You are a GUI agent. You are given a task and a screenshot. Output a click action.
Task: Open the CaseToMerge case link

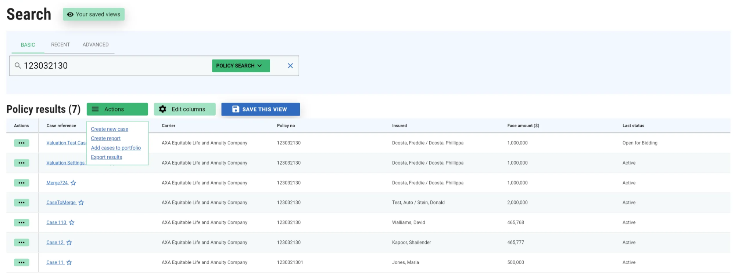(x=61, y=203)
